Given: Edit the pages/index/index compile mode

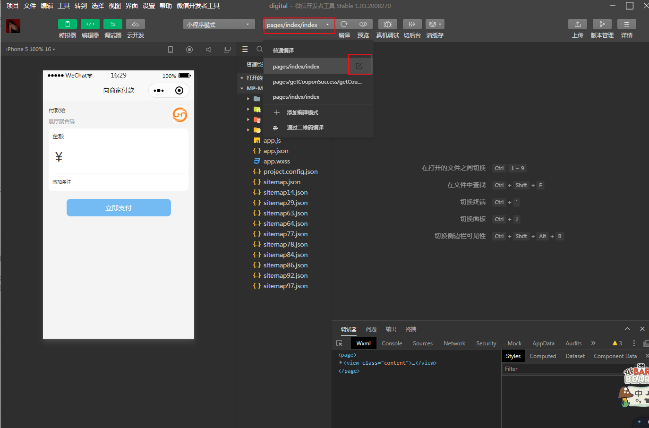Looking at the screenshot, I should click(359, 66).
